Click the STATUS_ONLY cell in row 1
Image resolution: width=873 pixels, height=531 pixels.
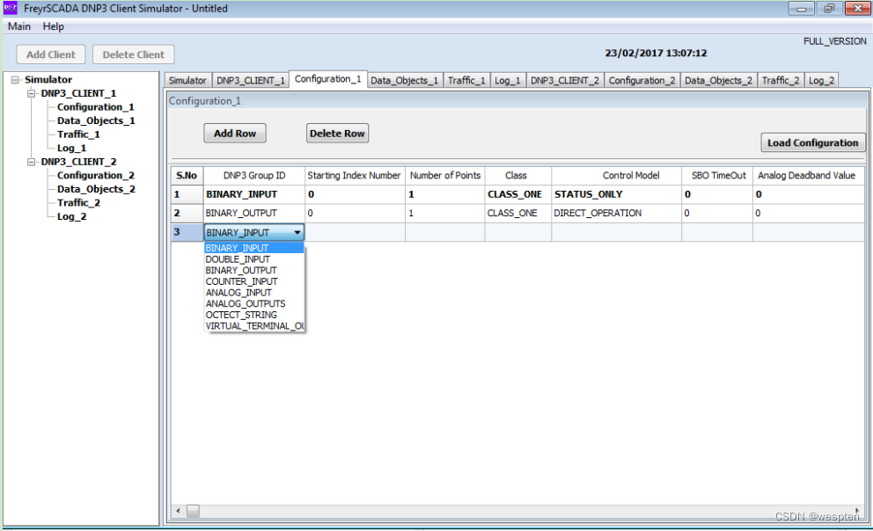tap(616, 194)
